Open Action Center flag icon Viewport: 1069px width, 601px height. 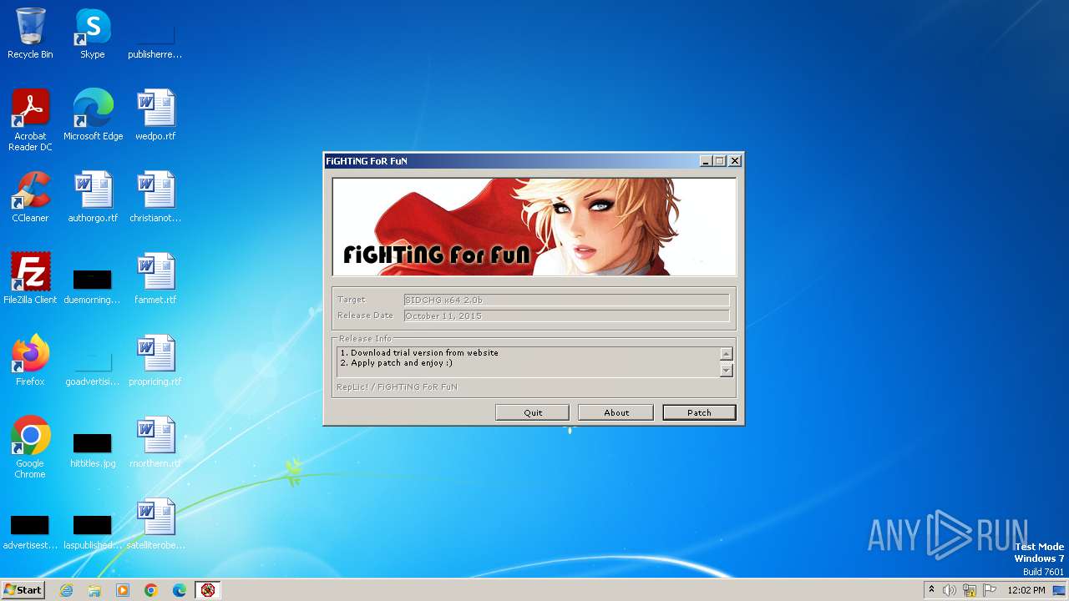pos(990,590)
